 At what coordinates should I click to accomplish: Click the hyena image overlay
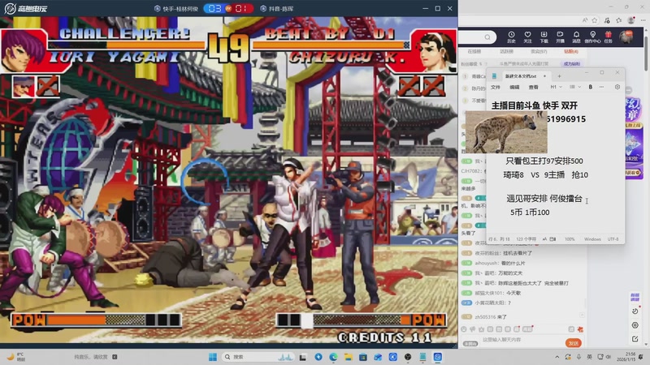[506, 132]
